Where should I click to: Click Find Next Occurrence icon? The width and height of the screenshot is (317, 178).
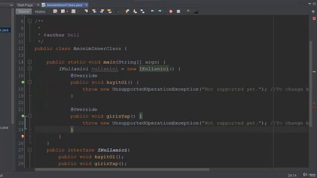coord(102,11)
